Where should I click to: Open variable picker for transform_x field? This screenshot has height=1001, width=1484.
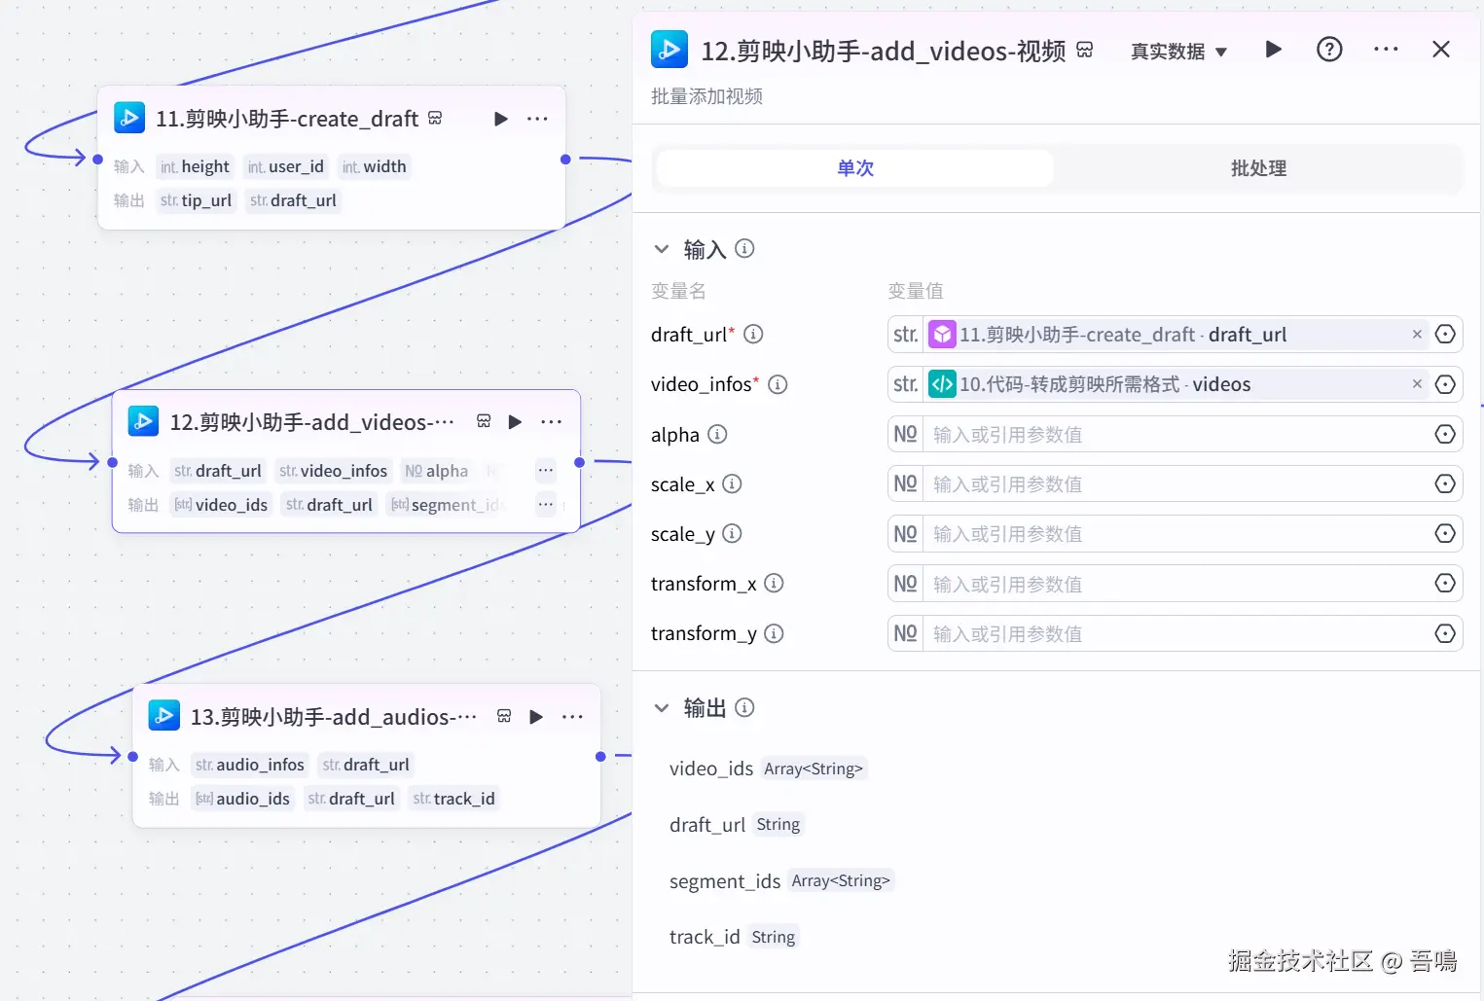1445,584
